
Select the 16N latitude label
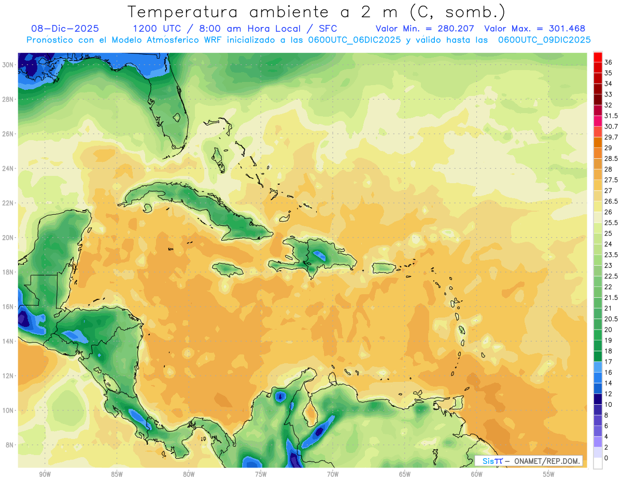(x=9, y=307)
